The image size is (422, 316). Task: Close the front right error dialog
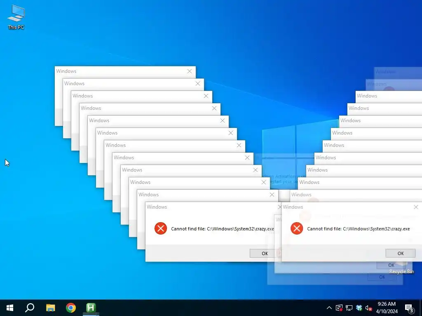(x=416, y=207)
